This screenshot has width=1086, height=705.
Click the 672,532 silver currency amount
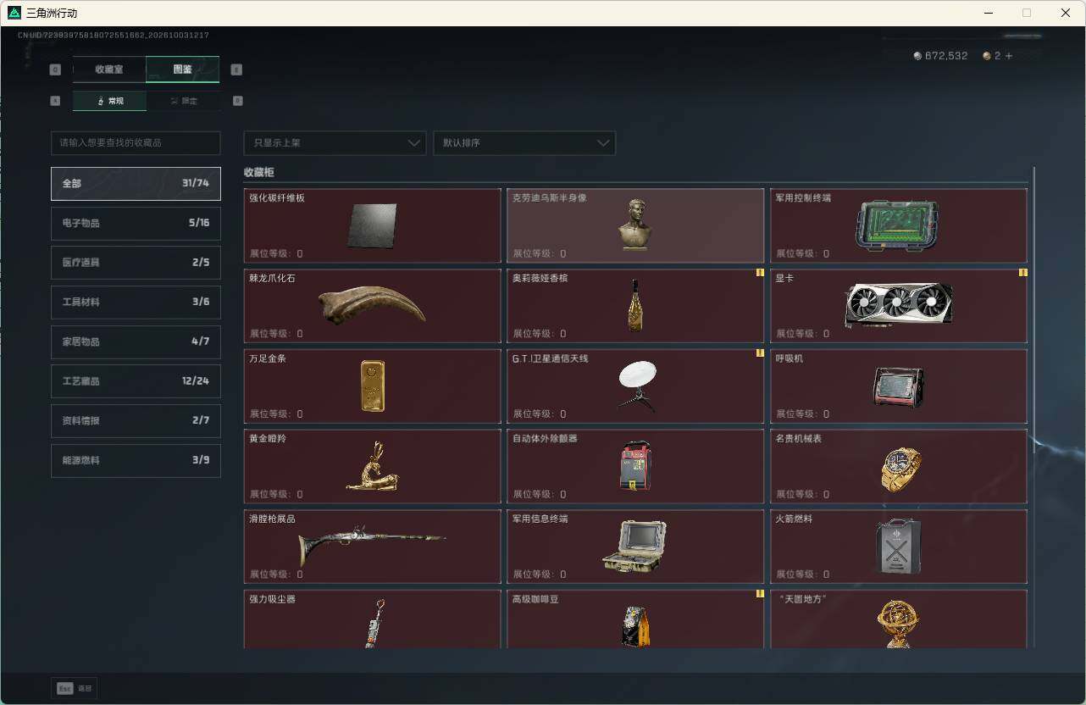coord(946,56)
